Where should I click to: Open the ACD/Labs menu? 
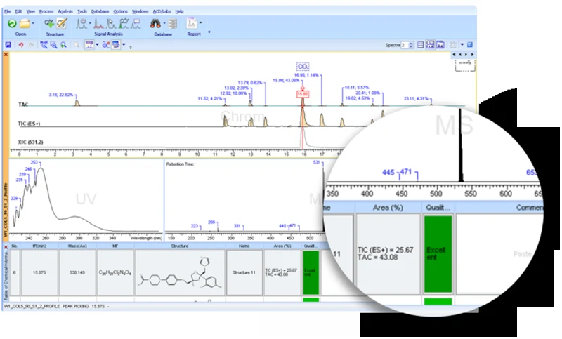pos(162,11)
